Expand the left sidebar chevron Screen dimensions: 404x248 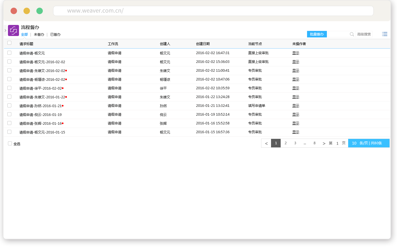(5, 30)
